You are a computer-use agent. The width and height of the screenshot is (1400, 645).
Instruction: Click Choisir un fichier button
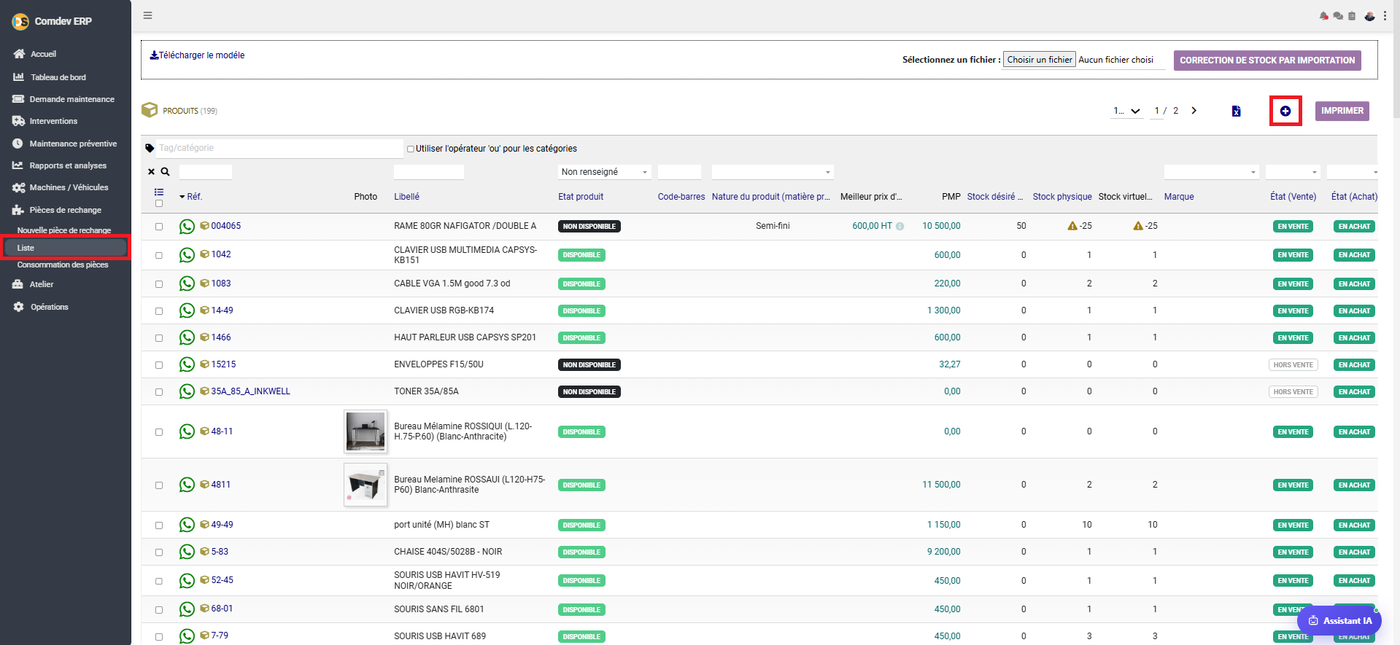pos(1040,60)
